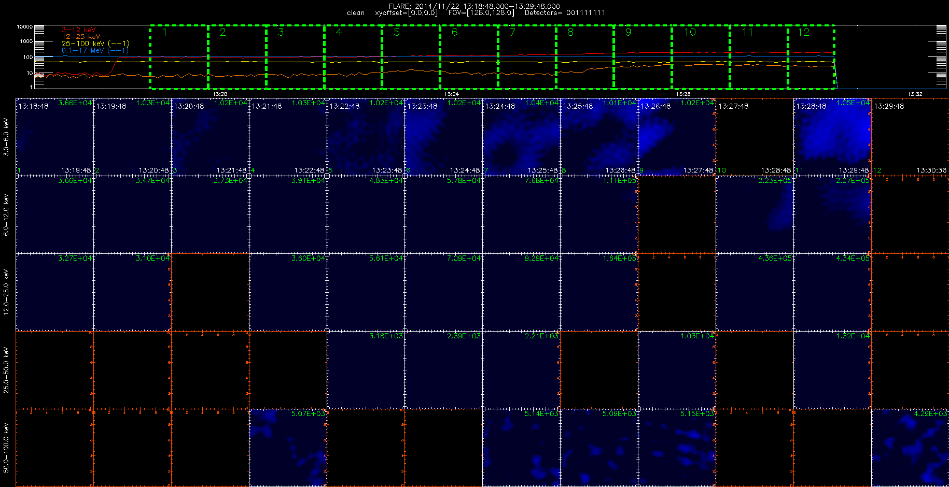The image size is (949, 487).
Task: Open the image panel labeled 3.47E+04
Action: click(133, 214)
